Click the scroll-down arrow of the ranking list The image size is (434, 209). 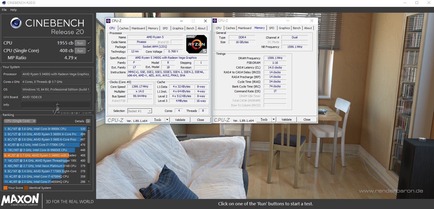pyautogui.click(x=89, y=182)
